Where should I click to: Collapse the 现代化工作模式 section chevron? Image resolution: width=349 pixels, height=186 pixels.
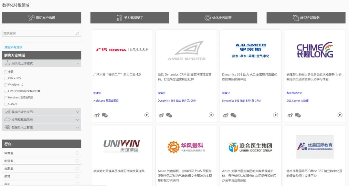pyautogui.click(x=78, y=63)
